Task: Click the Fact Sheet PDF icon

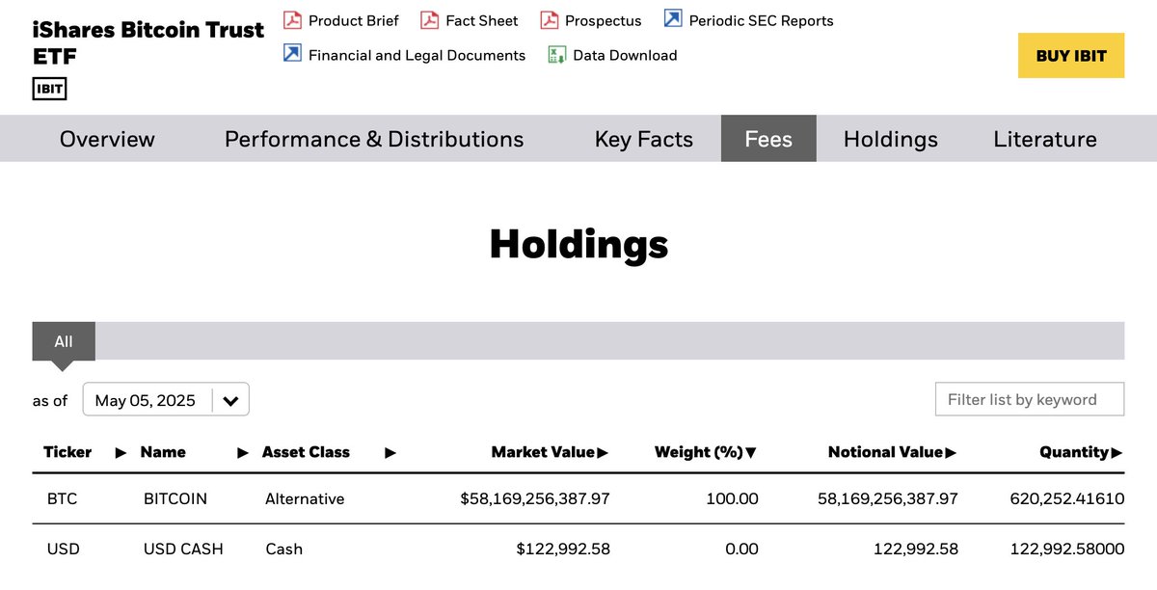Action: 427,19
